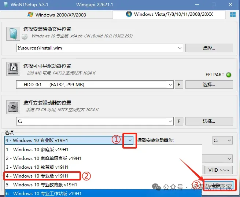
Task: Click the green EFI PART status light
Action: pos(229,75)
